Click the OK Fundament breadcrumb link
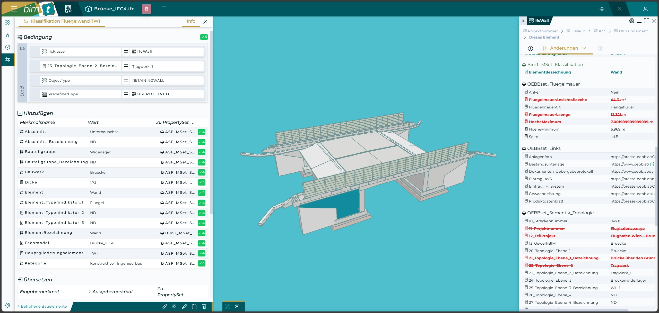The width and height of the screenshot is (659, 313). click(633, 31)
